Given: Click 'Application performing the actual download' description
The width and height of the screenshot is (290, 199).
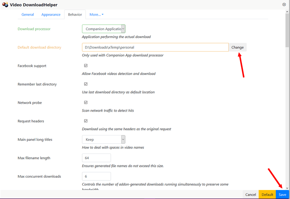Looking at the screenshot, I should [116, 37].
